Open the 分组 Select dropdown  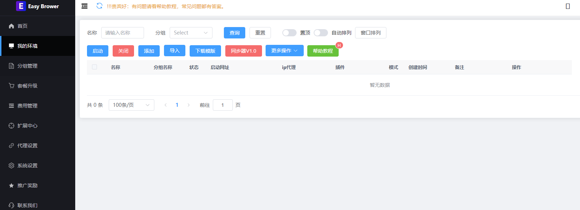191,33
